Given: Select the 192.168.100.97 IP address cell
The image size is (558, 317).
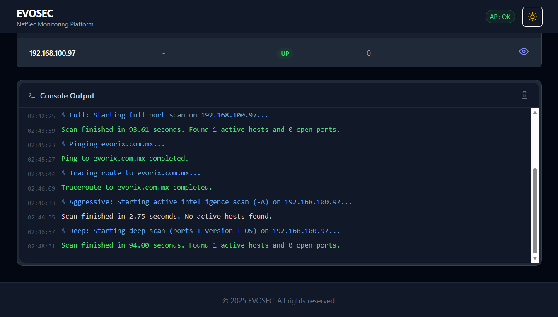Looking at the screenshot, I should coord(52,53).
